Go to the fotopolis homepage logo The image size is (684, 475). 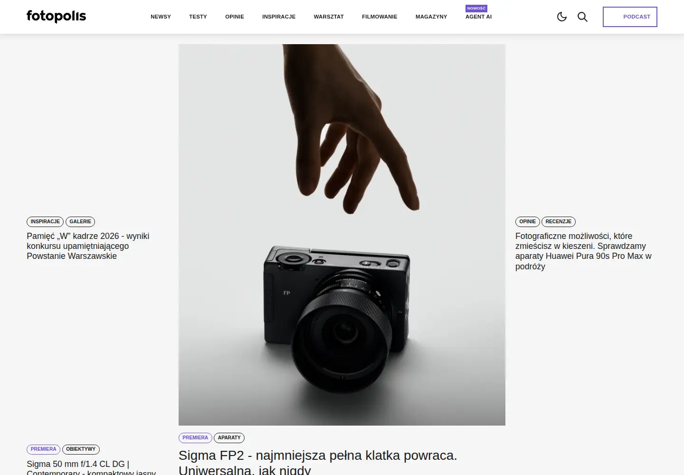[x=56, y=16]
